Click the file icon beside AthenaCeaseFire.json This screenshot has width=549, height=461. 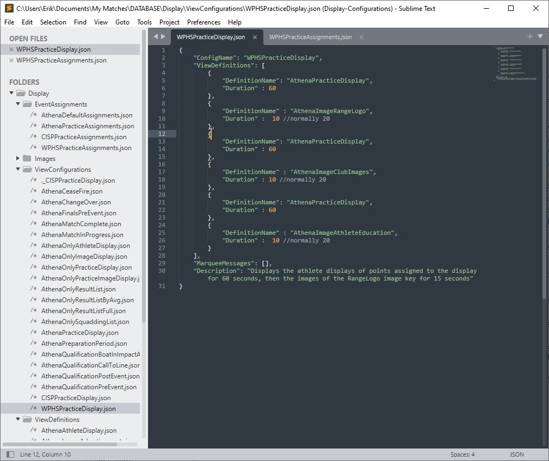tap(33, 191)
